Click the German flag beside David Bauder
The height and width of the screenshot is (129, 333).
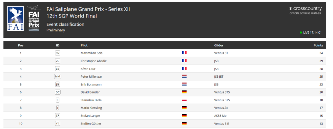(184, 92)
